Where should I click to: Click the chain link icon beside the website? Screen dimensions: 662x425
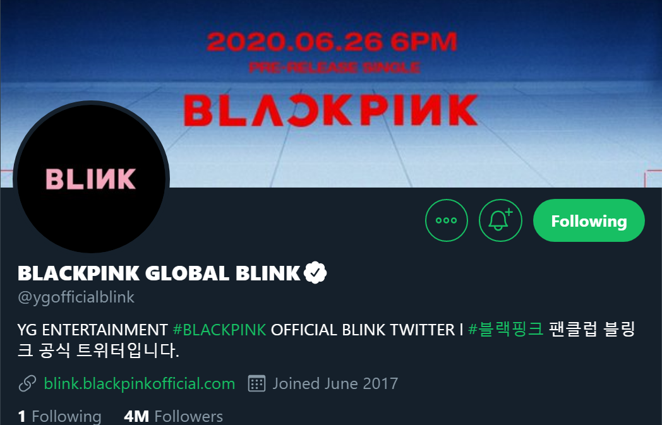coord(27,384)
